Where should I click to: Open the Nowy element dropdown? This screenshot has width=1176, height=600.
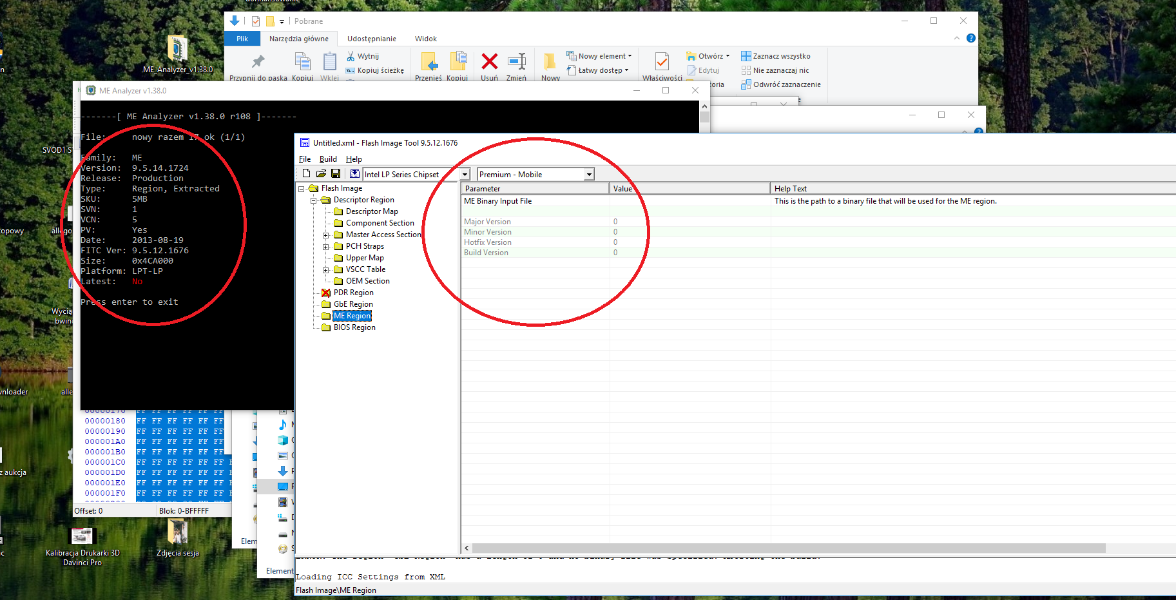tap(599, 56)
